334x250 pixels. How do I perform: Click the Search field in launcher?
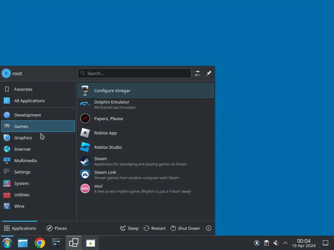point(134,73)
